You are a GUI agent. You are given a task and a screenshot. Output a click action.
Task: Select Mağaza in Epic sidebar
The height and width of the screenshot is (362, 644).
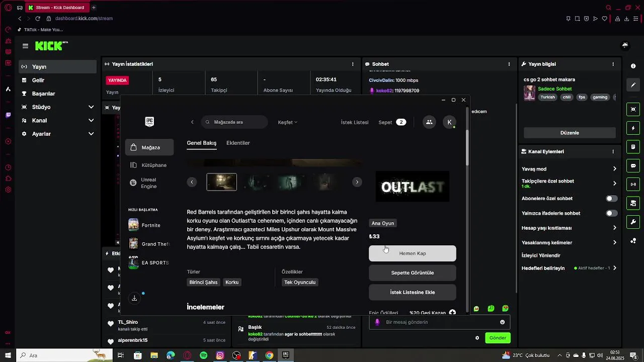point(149,147)
